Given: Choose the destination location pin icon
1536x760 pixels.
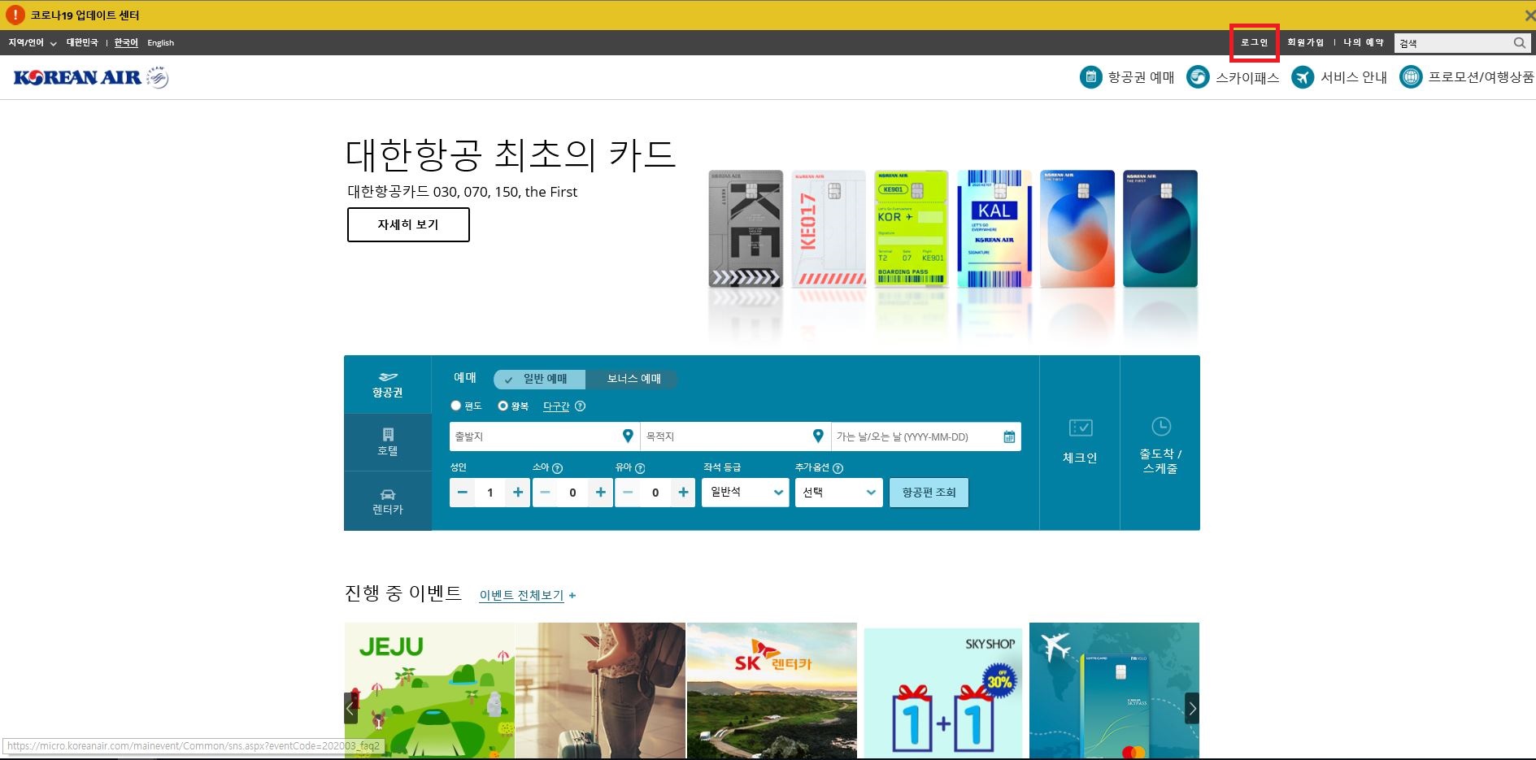Looking at the screenshot, I should (819, 436).
